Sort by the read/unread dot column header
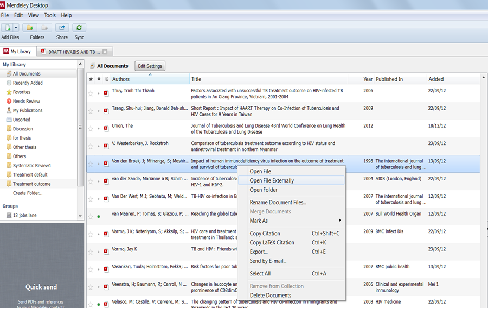Screen dimensions: 488x333 tap(99, 79)
